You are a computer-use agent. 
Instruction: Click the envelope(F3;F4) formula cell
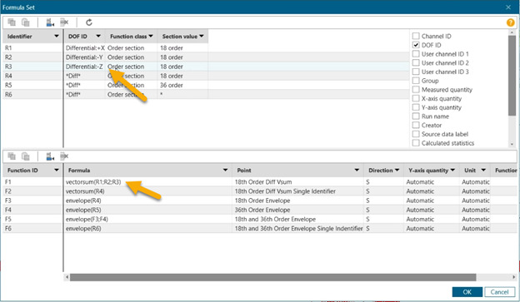click(147, 219)
